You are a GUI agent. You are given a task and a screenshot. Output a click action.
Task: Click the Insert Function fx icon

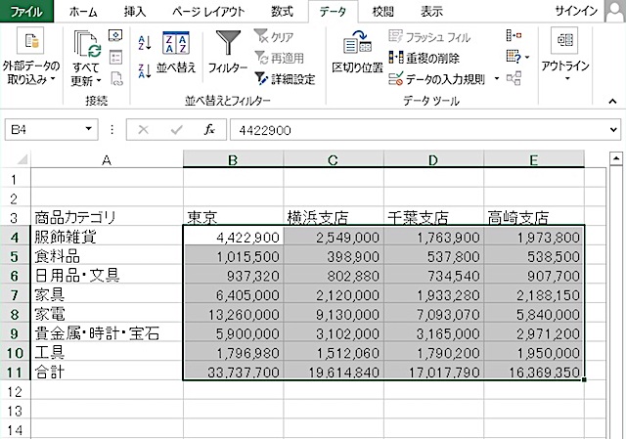pyautogui.click(x=209, y=130)
